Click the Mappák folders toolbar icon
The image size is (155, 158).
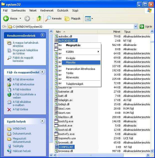67,19
